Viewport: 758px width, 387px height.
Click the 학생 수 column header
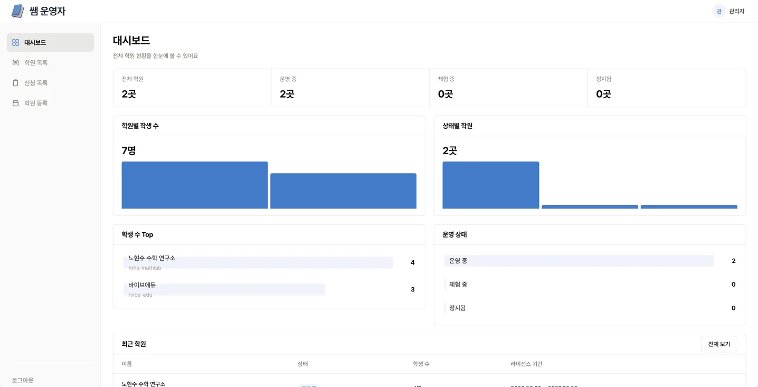click(421, 364)
